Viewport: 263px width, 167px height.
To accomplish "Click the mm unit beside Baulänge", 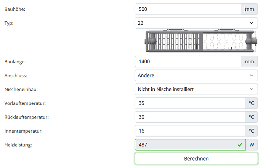I will (x=249, y=61).
